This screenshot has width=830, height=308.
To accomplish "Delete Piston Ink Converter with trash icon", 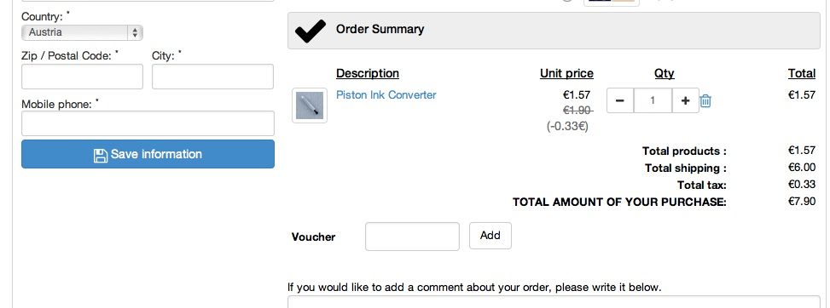I will pyautogui.click(x=705, y=101).
